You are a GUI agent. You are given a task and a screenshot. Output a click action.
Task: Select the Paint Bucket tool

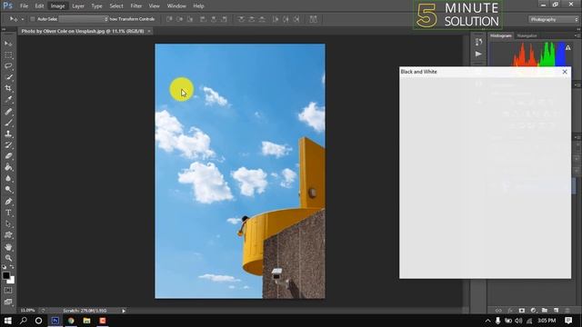[8, 167]
